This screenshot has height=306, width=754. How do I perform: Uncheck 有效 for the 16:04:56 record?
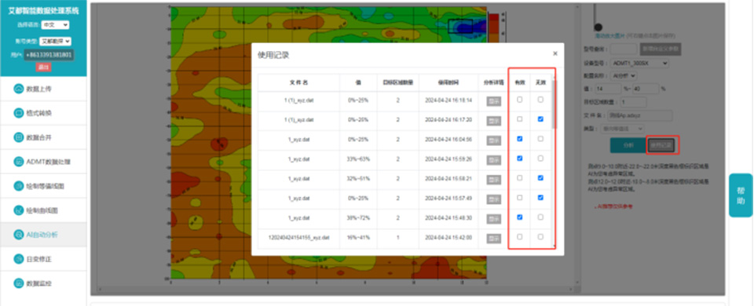pos(519,139)
